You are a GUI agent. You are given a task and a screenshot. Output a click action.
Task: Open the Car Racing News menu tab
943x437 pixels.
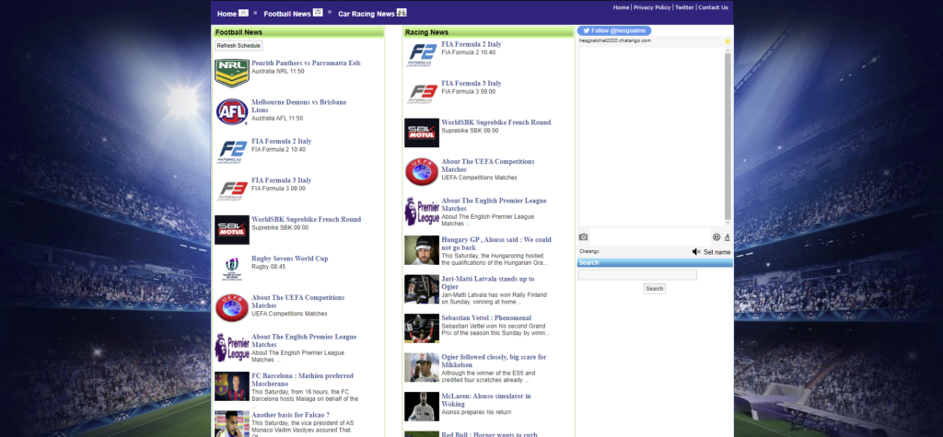click(372, 14)
